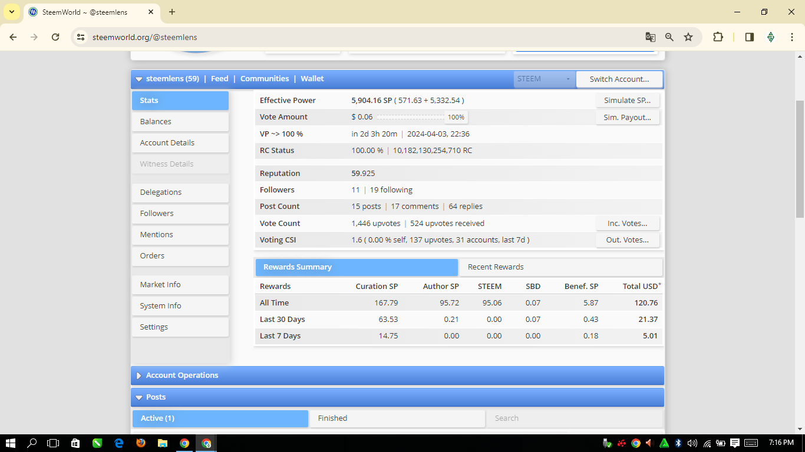The width and height of the screenshot is (805, 452).
Task: Open the tab search dropdown arrow
Action: pyautogui.click(x=12, y=12)
